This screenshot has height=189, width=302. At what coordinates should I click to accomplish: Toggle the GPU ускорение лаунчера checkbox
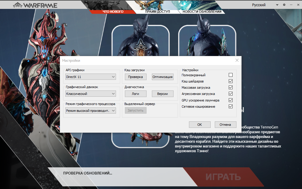click(231, 100)
